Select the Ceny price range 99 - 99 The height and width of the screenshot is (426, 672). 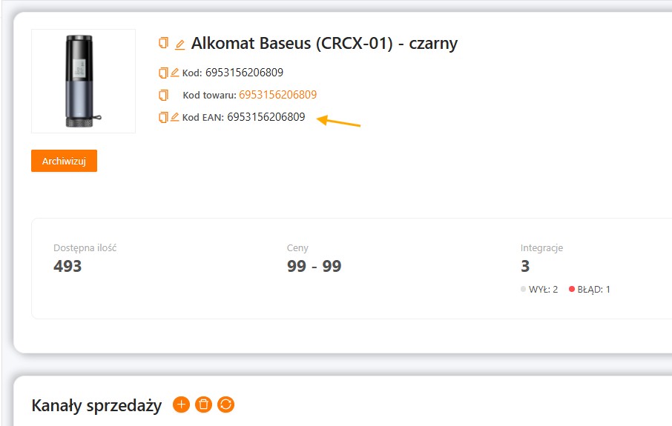[x=314, y=267]
